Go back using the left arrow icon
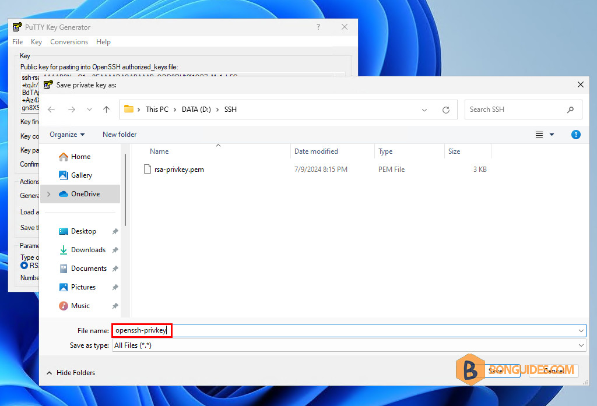Screen dimensions: 597x406 [51, 110]
